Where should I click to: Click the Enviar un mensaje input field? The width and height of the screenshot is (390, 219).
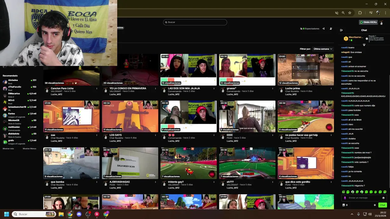pos(364,198)
